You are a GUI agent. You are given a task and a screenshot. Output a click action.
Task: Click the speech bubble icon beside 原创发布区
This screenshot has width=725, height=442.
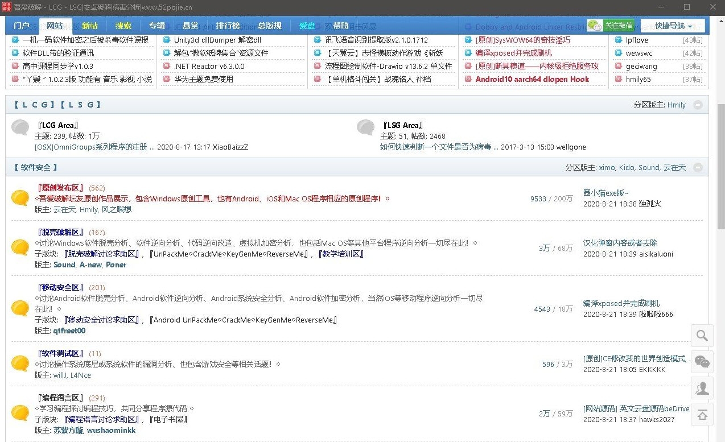(x=20, y=198)
